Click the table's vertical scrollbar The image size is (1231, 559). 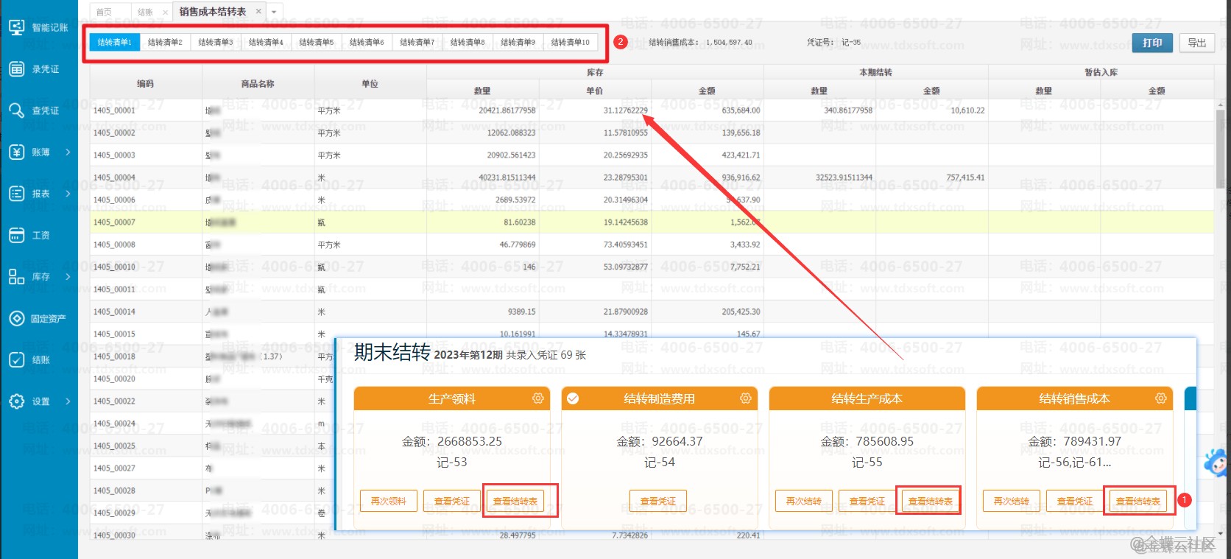[1220, 147]
